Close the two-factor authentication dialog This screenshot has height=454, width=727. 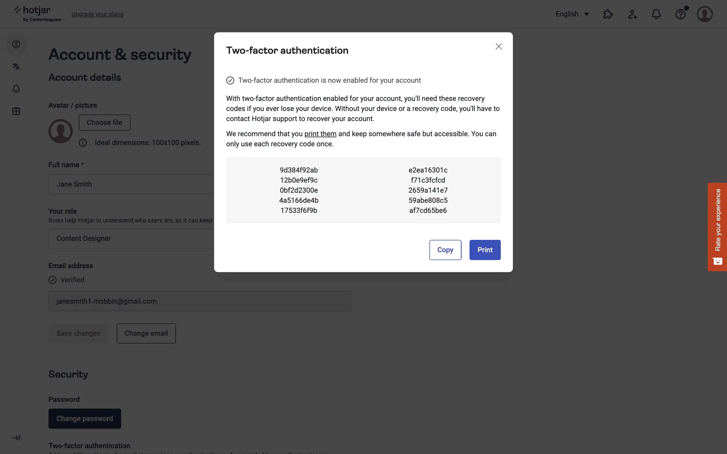coord(499,47)
